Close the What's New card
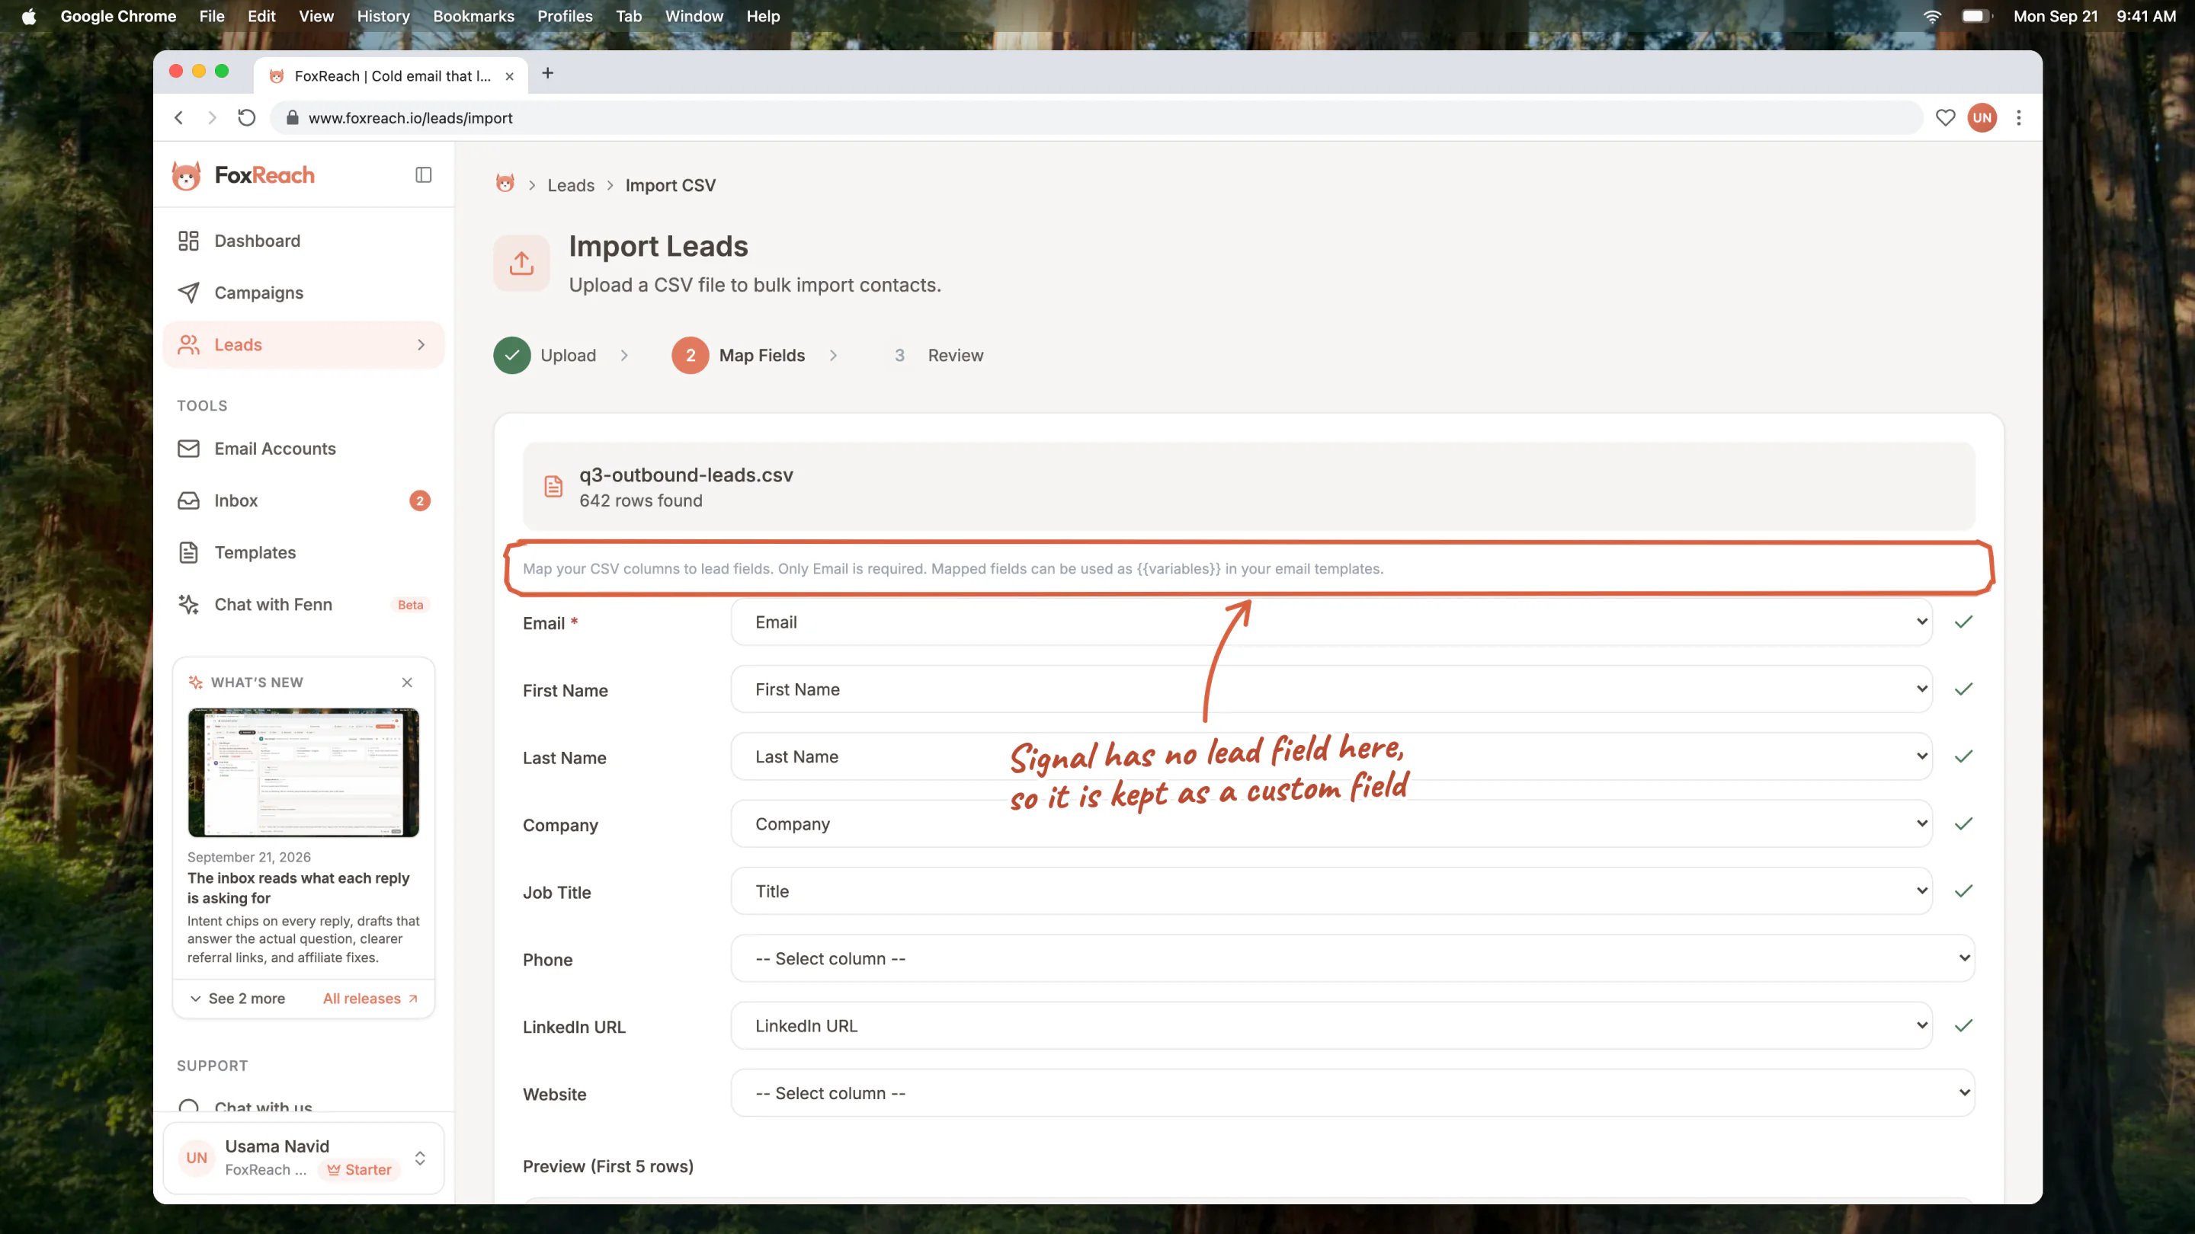 click(407, 683)
